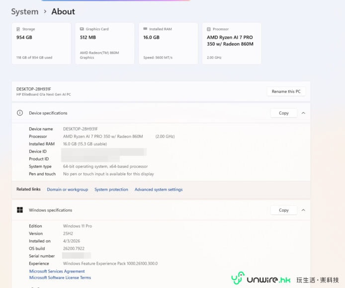Open Advanced system settings
Image resolution: width=345 pixels, height=288 pixels.
coord(158,190)
